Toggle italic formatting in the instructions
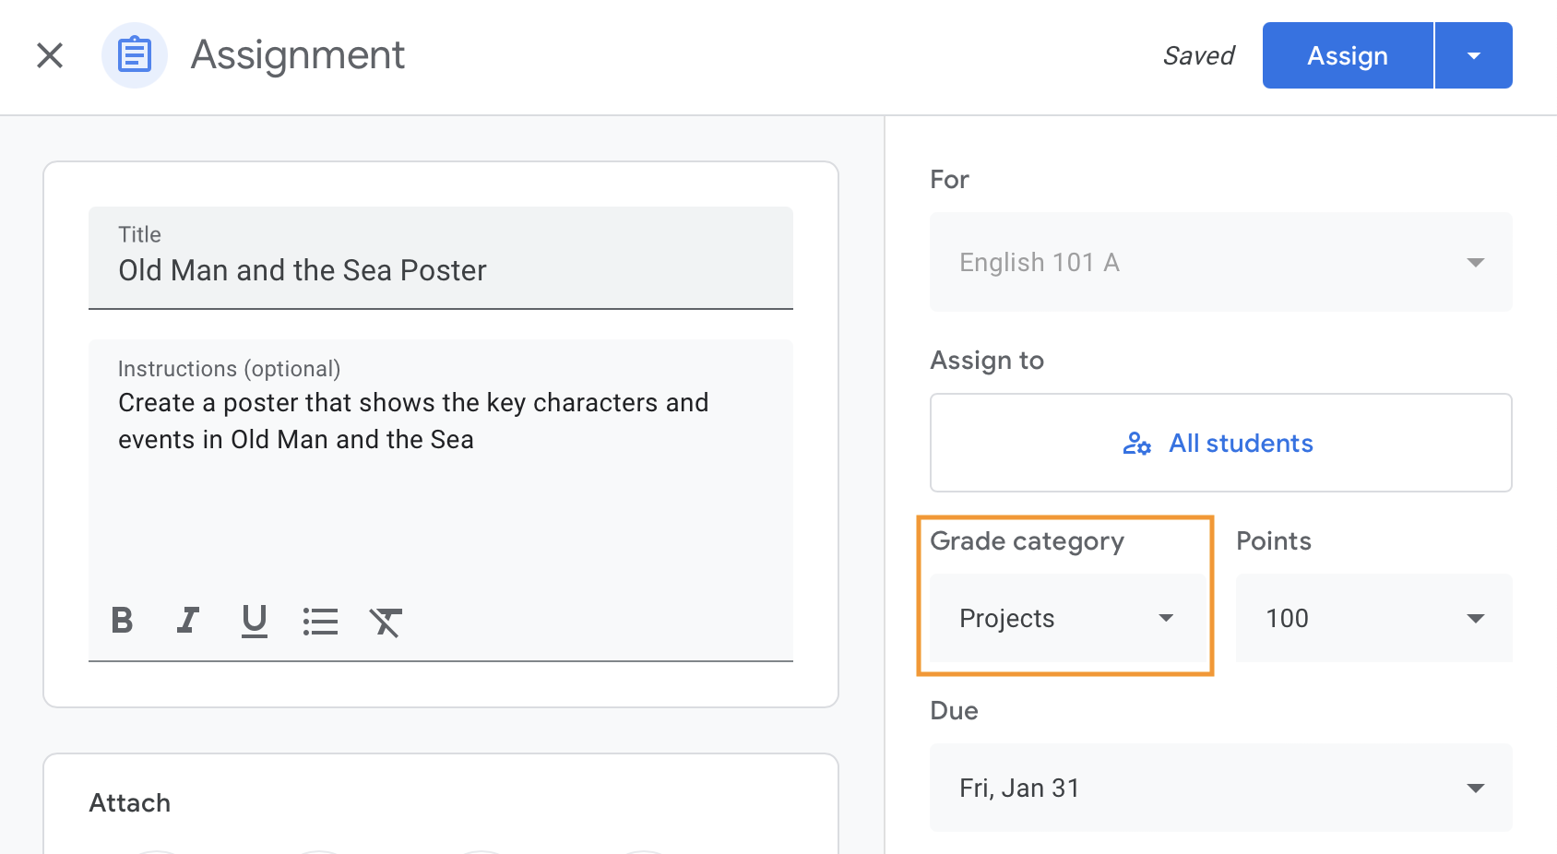The height and width of the screenshot is (854, 1557). coord(188,621)
